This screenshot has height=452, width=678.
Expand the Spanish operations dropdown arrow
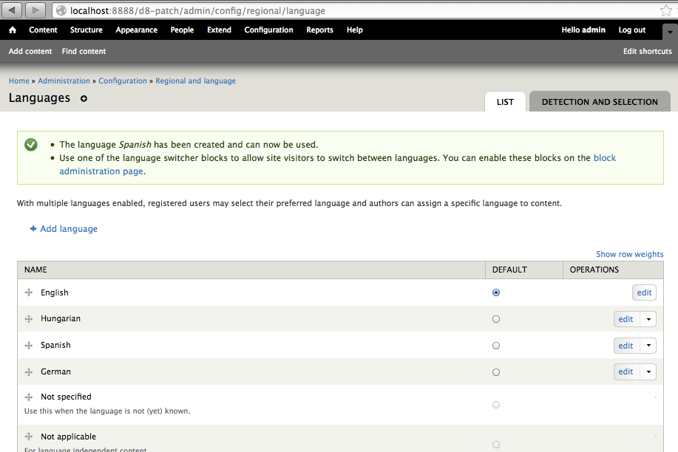648,346
